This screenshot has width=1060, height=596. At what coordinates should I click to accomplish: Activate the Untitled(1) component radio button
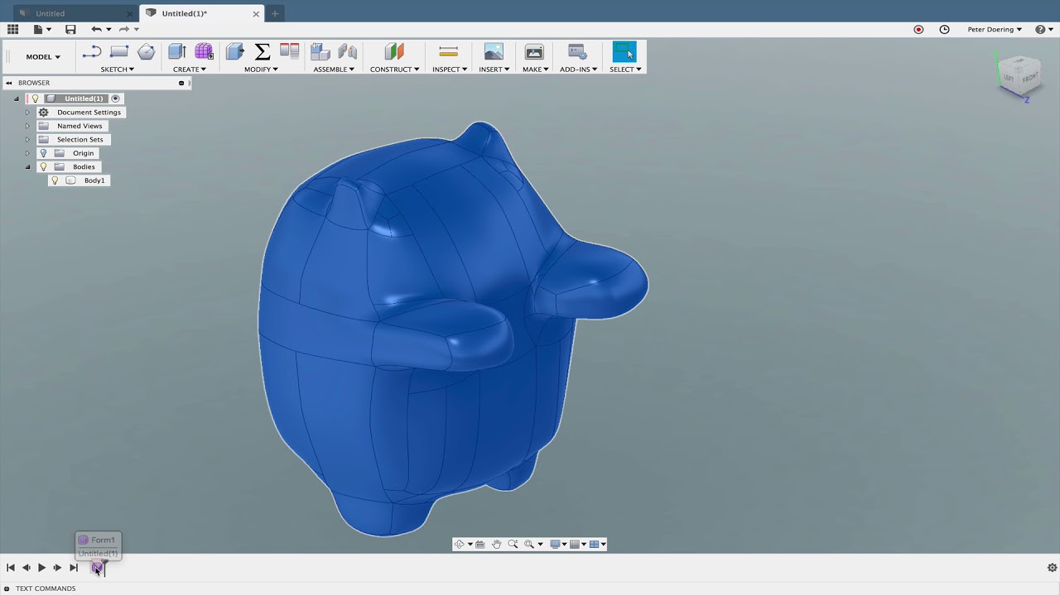pyautogui.click(x=115, y=99)
